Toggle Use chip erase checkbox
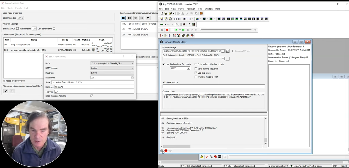 point(196,73)
